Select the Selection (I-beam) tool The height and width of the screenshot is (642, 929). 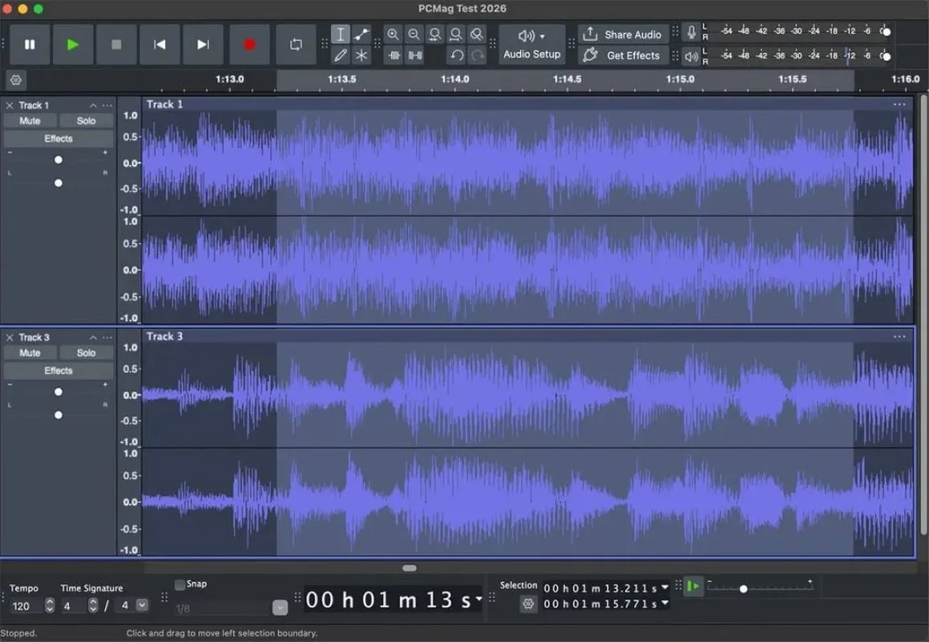coord(340,35)
